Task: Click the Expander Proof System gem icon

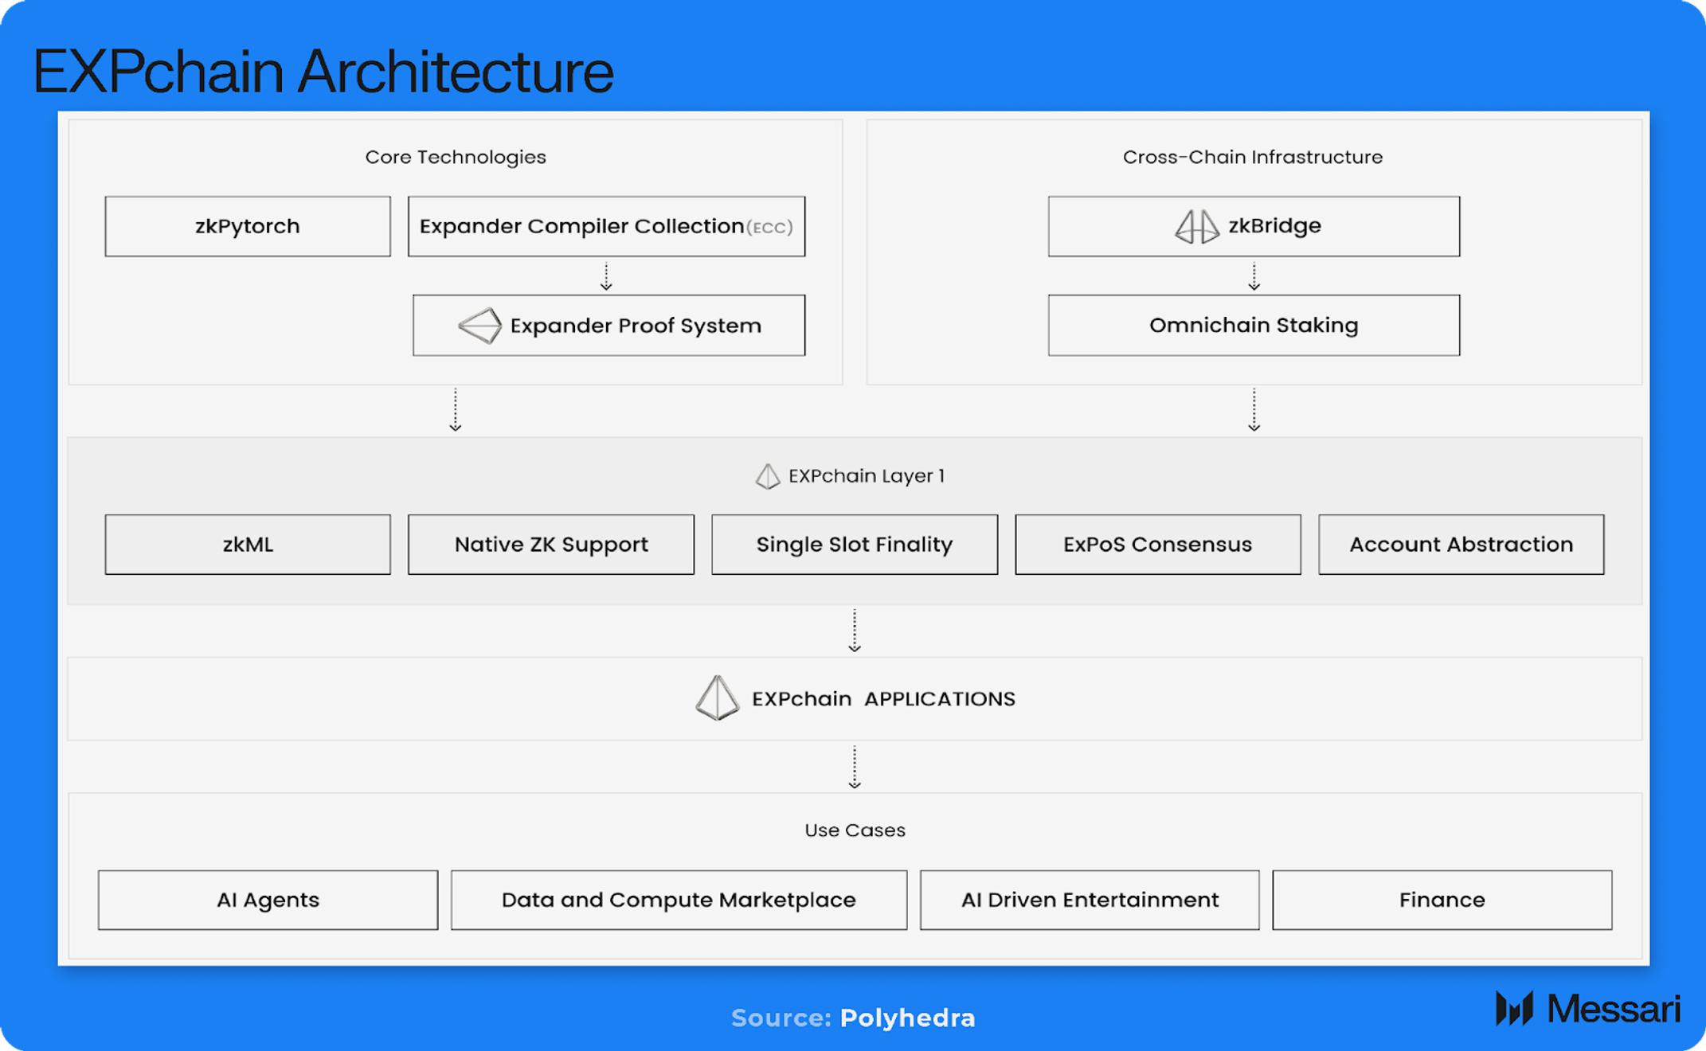Action: tap(479, 326)
